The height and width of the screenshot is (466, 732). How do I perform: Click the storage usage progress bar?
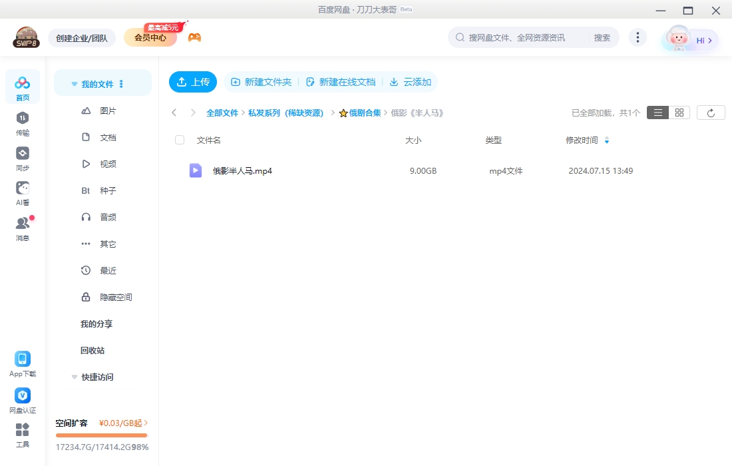click(101, 435)
